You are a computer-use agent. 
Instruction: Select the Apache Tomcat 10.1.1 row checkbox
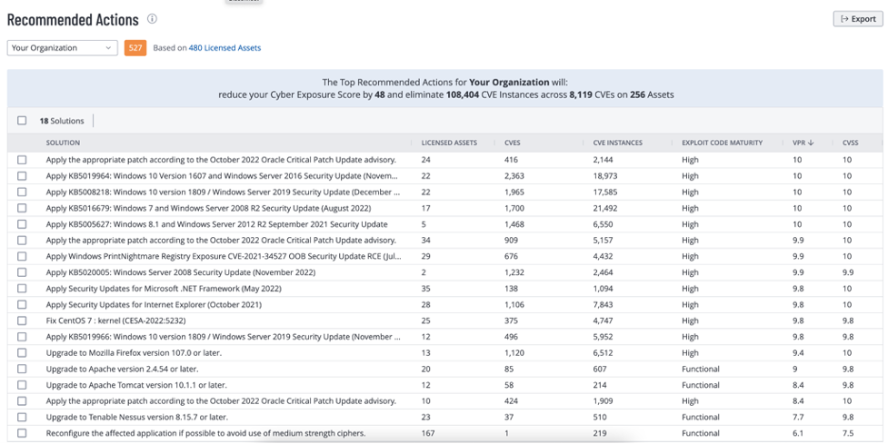(22, 385)
